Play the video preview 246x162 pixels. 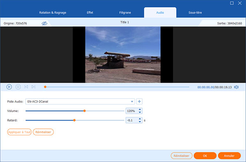click(x=9, y=87)
